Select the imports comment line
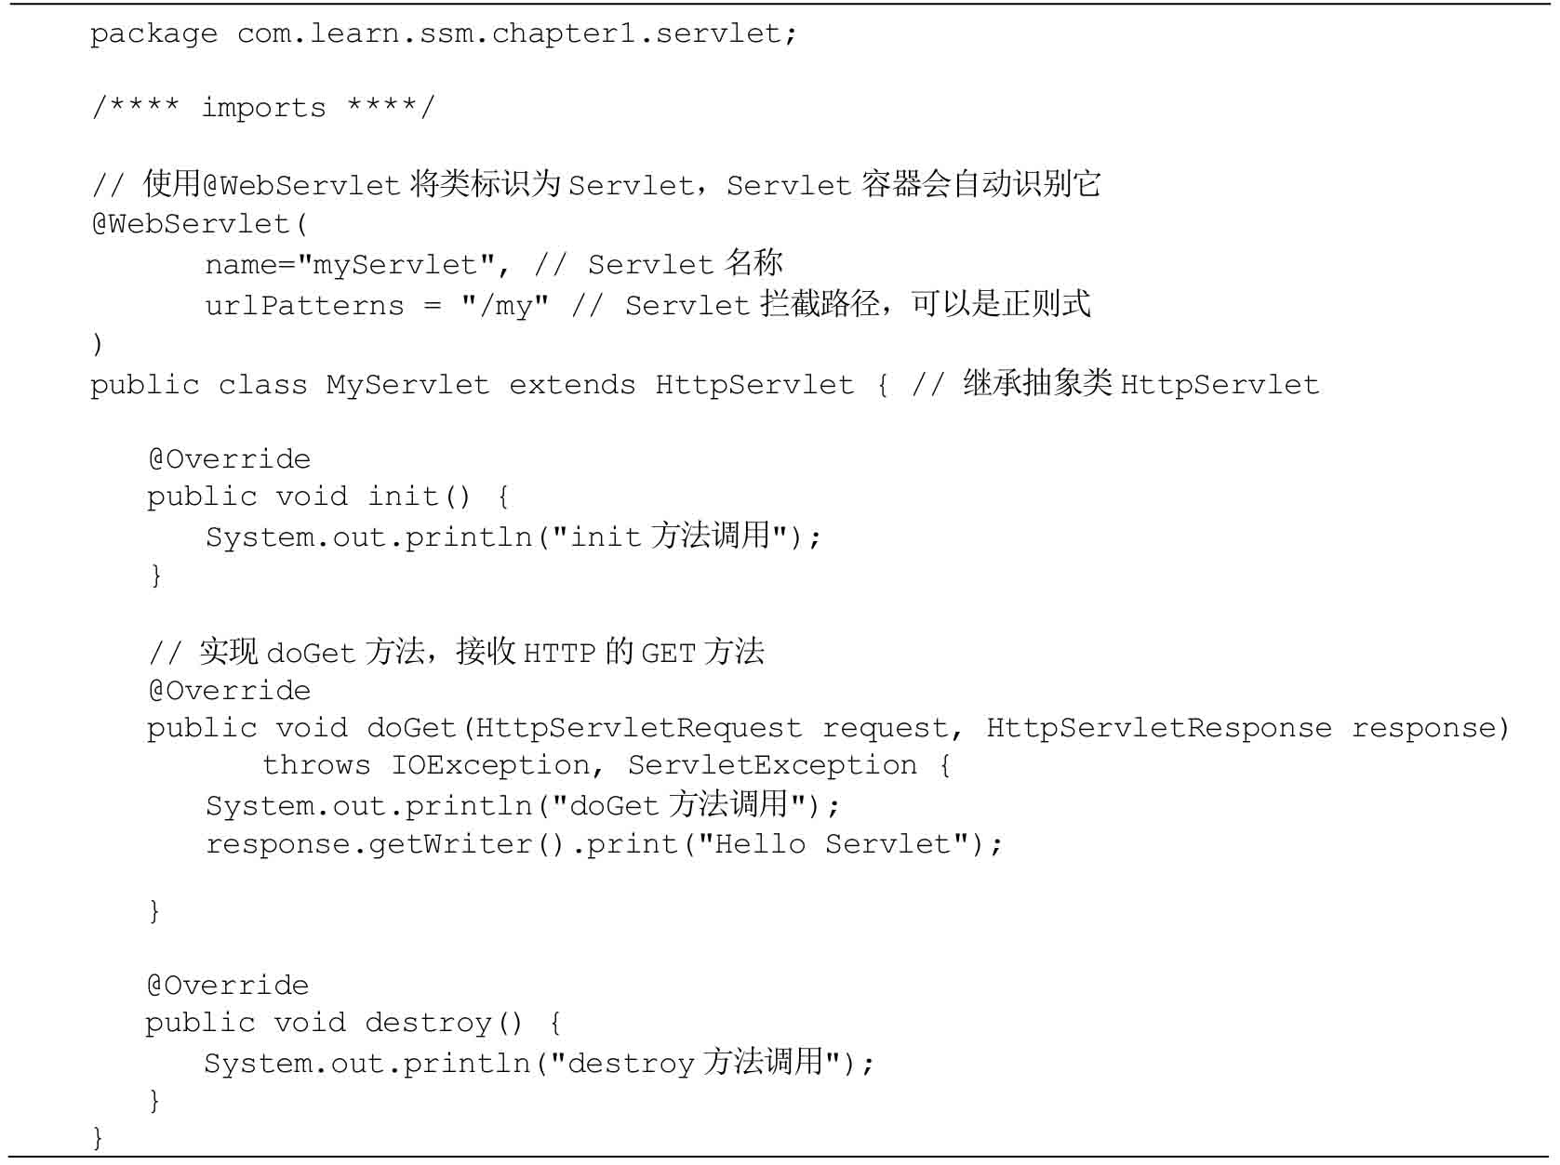Viewport: 1560px width, 1165px height. (262, 108)
